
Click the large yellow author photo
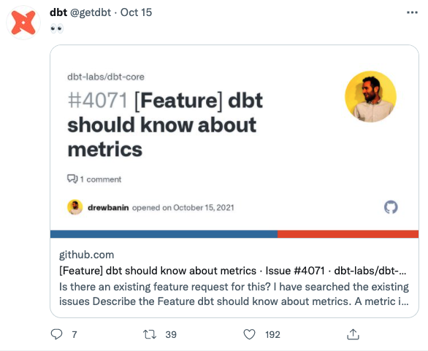370,96
